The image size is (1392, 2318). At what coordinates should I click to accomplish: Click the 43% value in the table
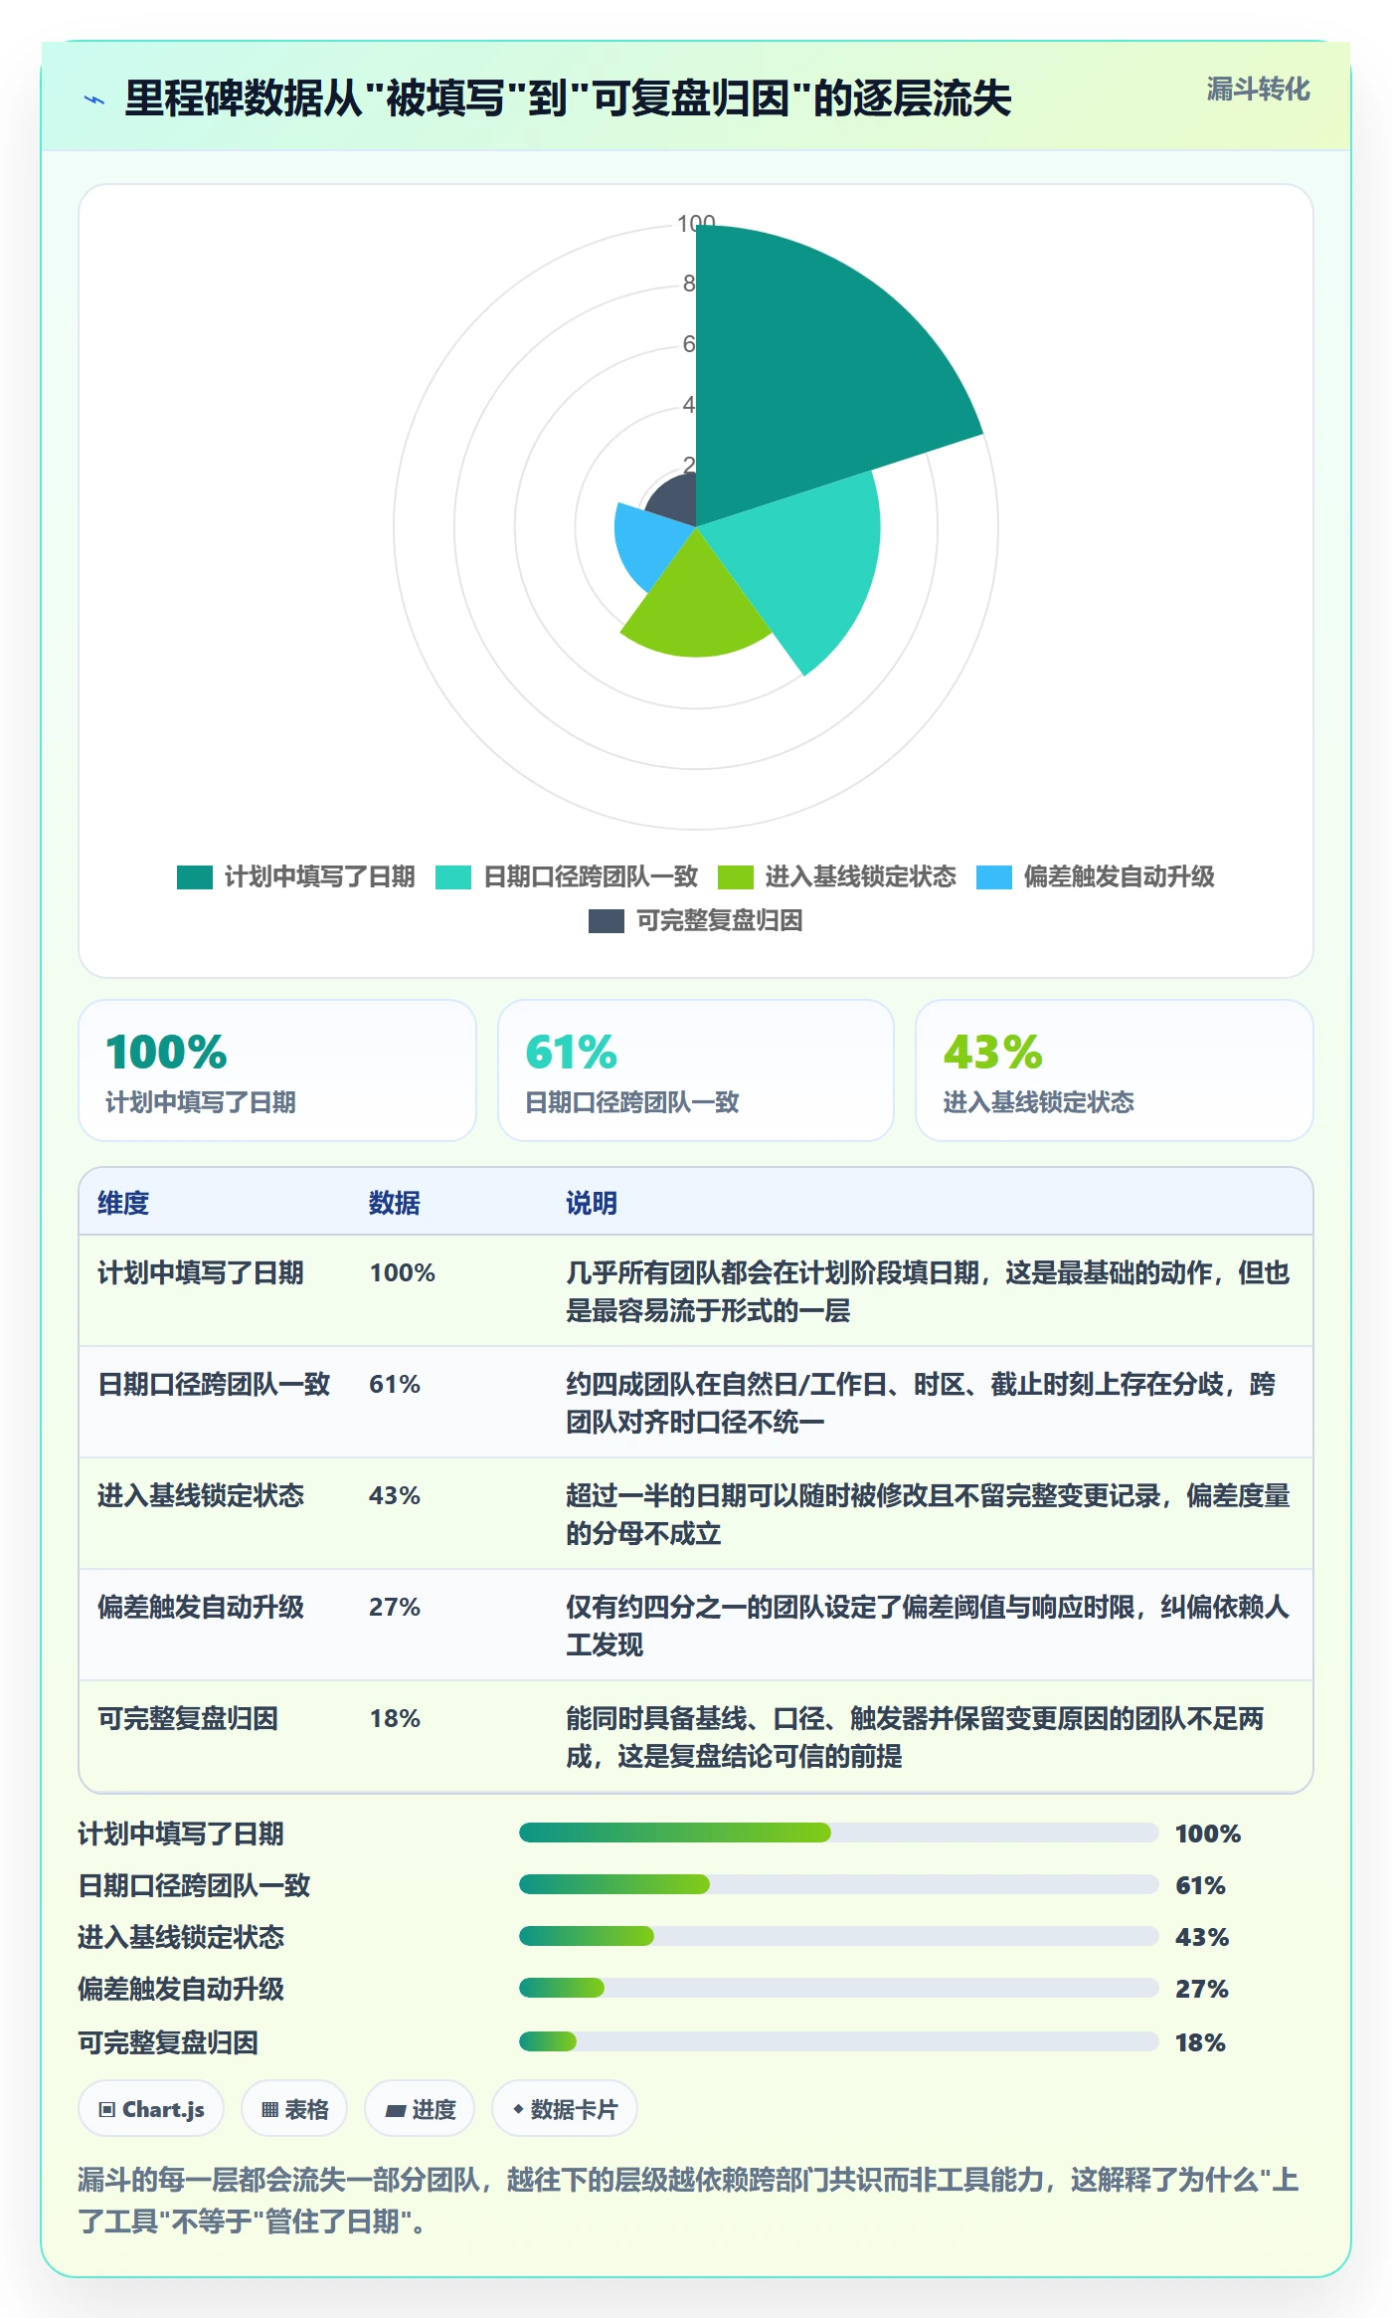tap(395, 1495)
